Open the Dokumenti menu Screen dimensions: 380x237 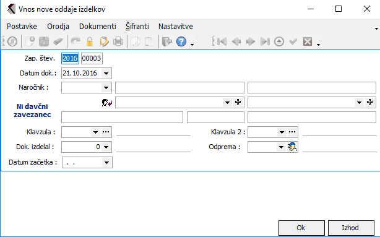(98, 26)
